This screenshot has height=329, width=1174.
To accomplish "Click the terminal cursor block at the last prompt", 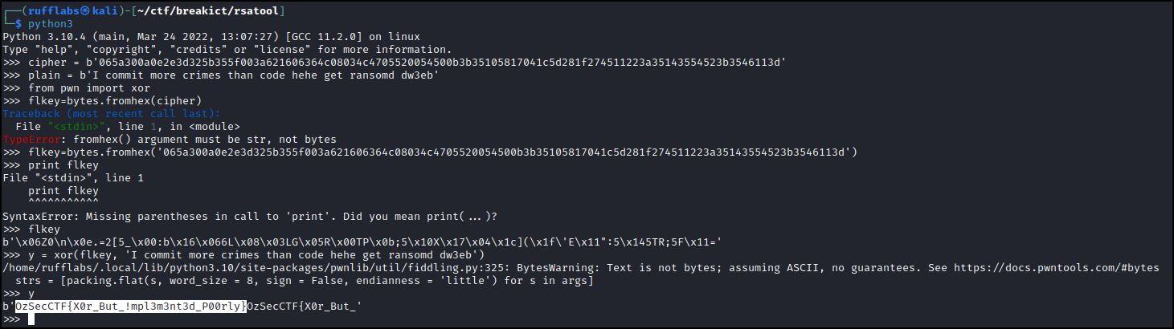I will tap(31, 319).
